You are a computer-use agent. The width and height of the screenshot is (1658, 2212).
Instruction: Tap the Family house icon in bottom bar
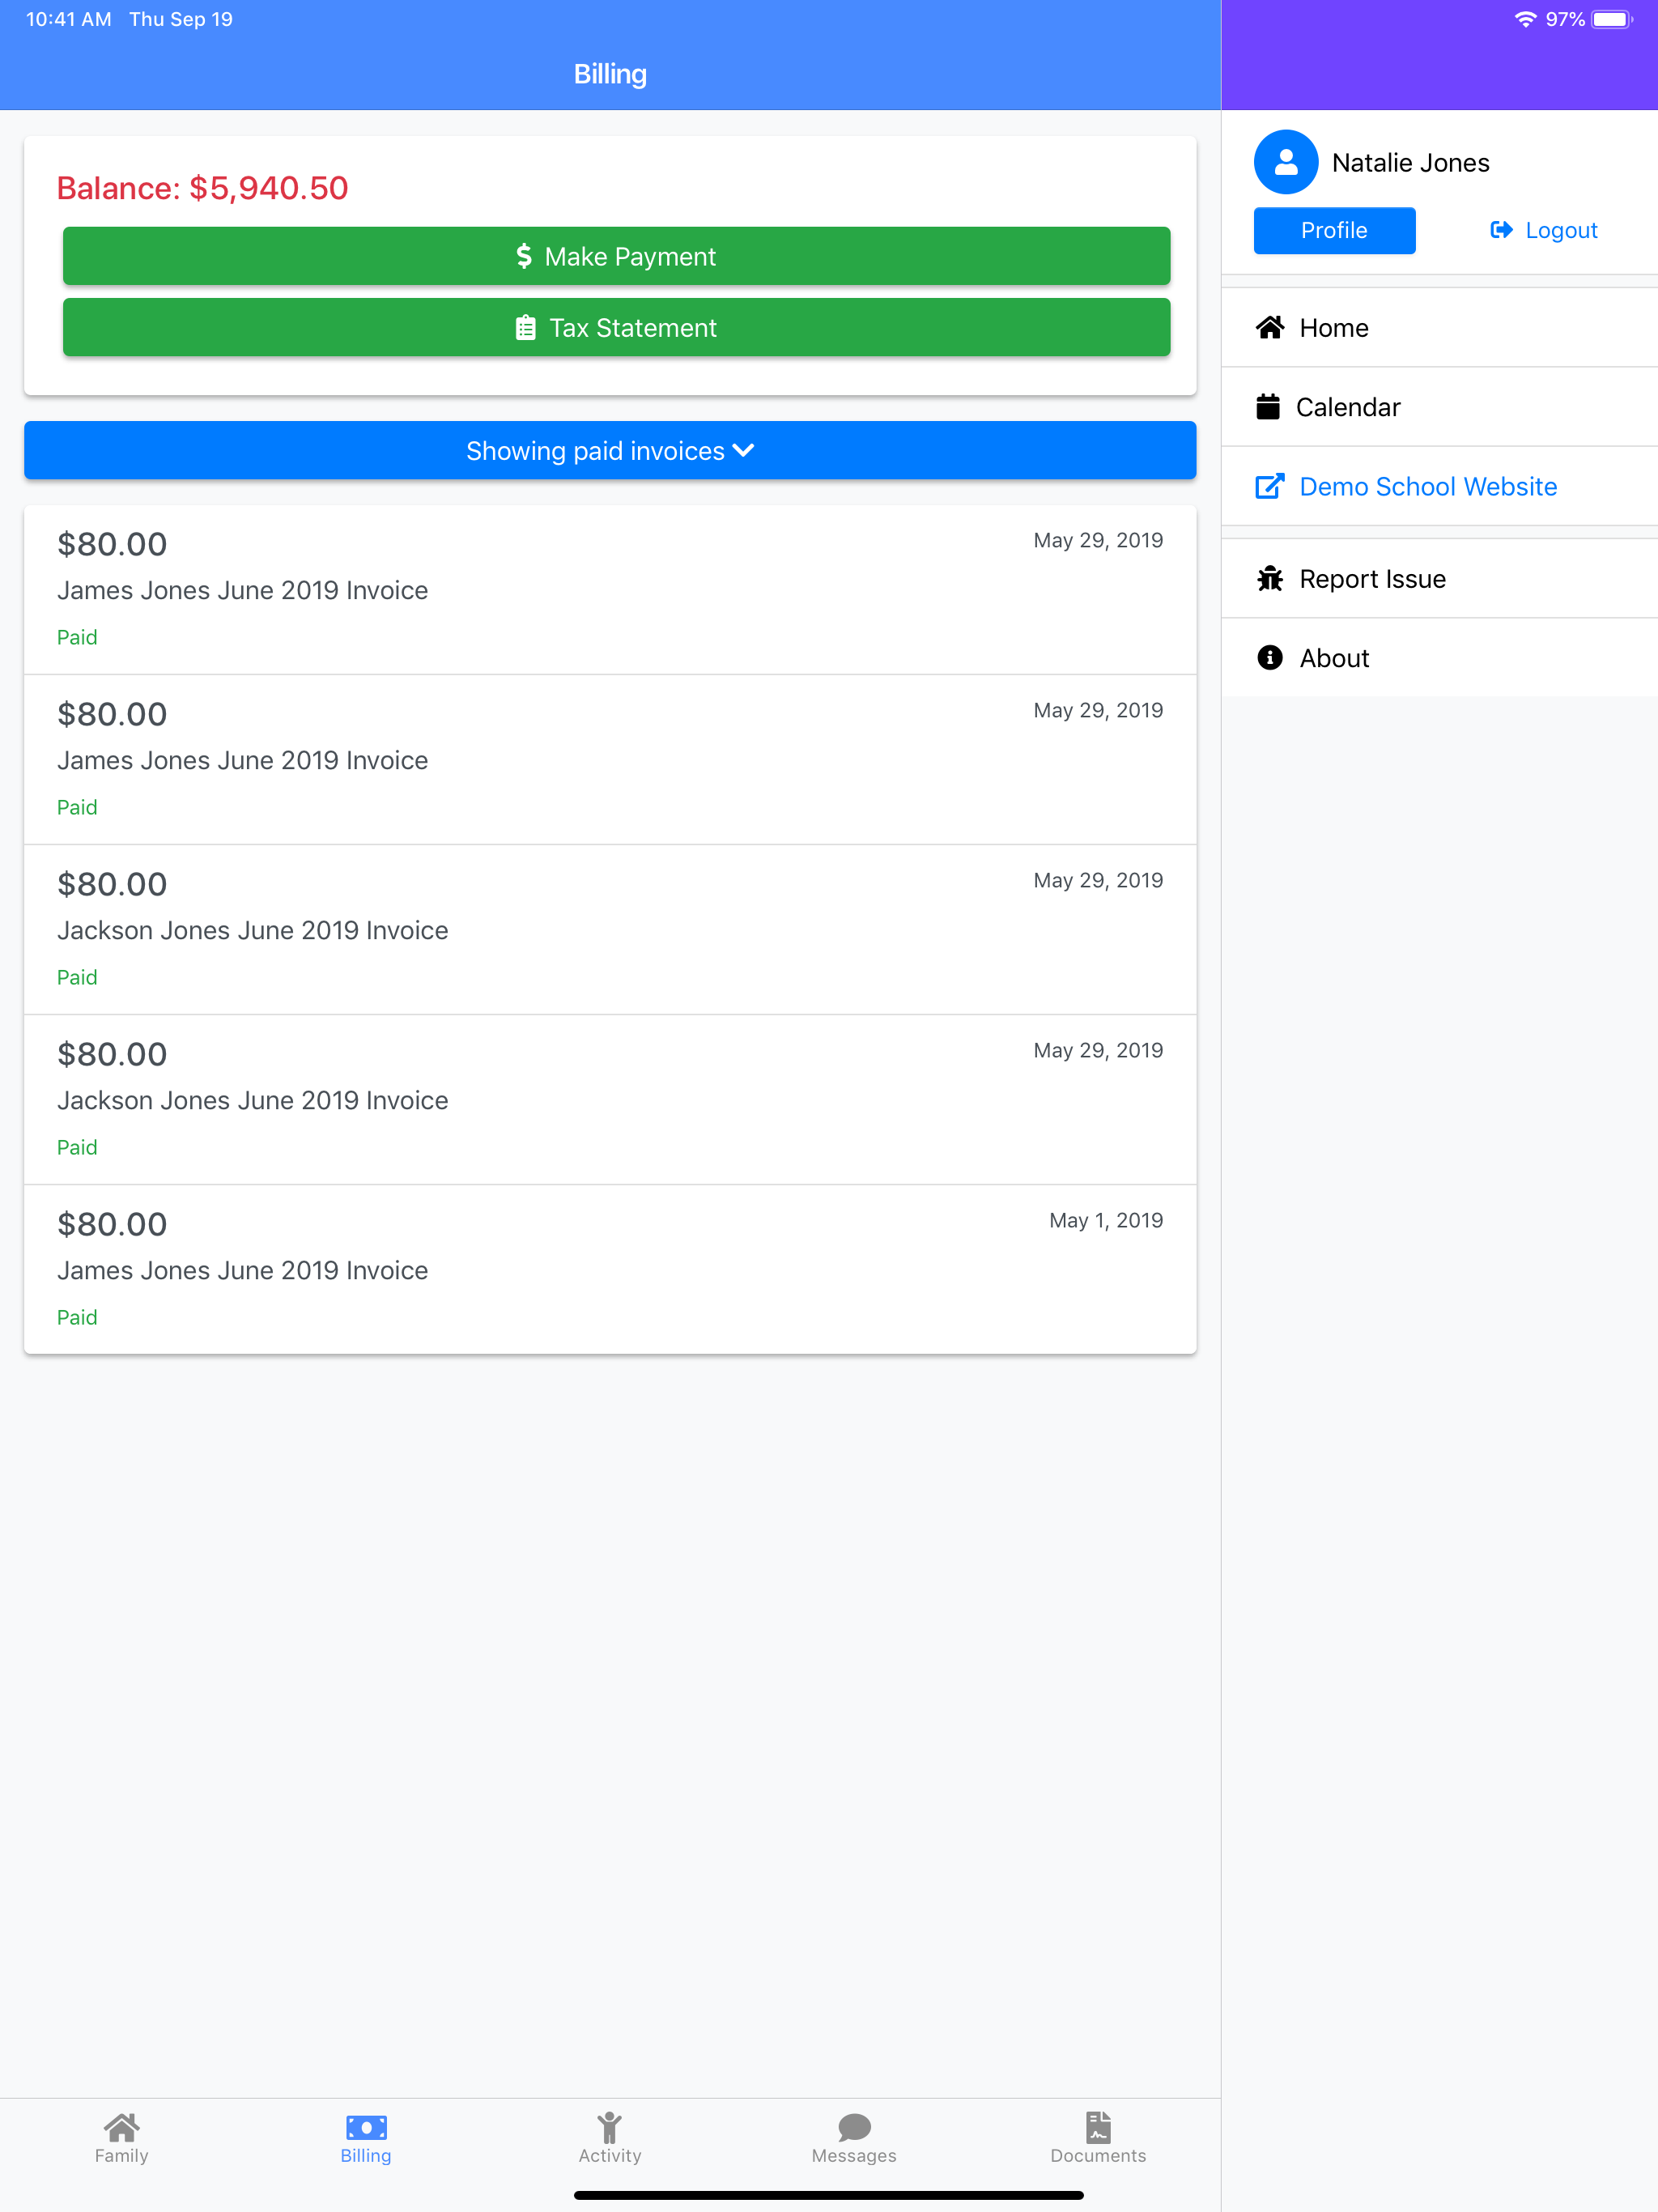click(x=122, y=2125)
